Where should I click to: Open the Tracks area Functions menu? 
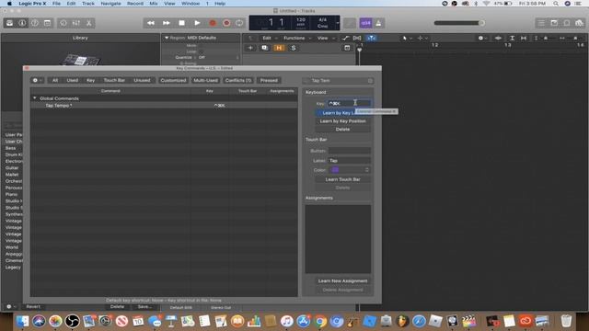pos(296,38)
